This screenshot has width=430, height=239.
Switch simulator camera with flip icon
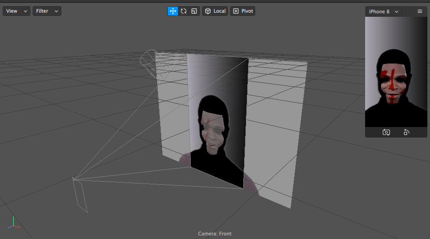coord(386,132)
